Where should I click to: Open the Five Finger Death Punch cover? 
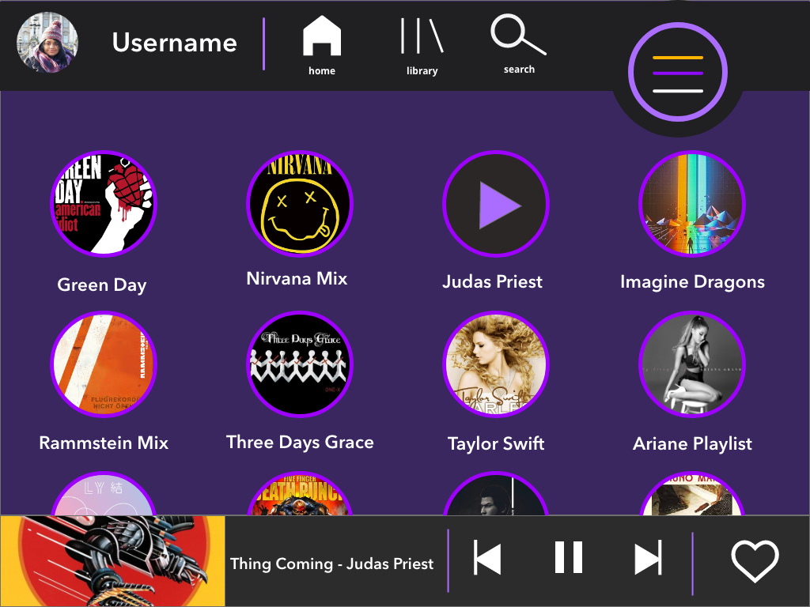pyautogui.click(x=300, y=494)
